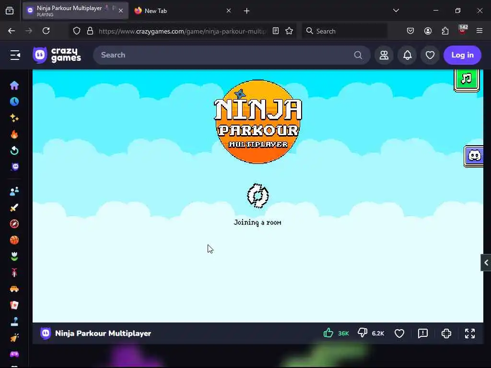
Task: Enter fullscreen mode
Action: click(470, 333)
